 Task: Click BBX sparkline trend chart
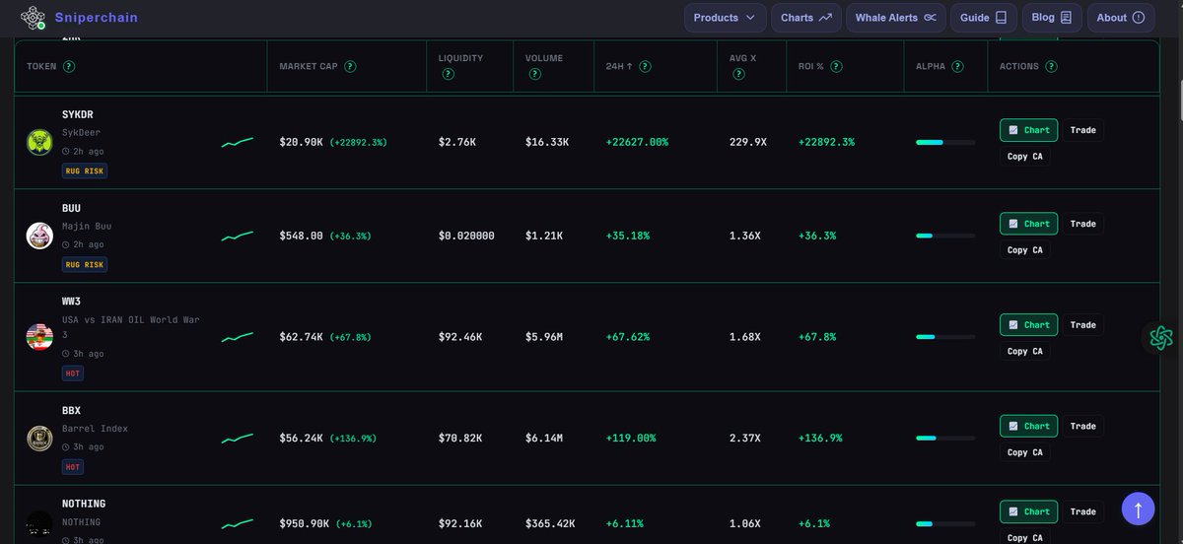[x=238, y=439]
